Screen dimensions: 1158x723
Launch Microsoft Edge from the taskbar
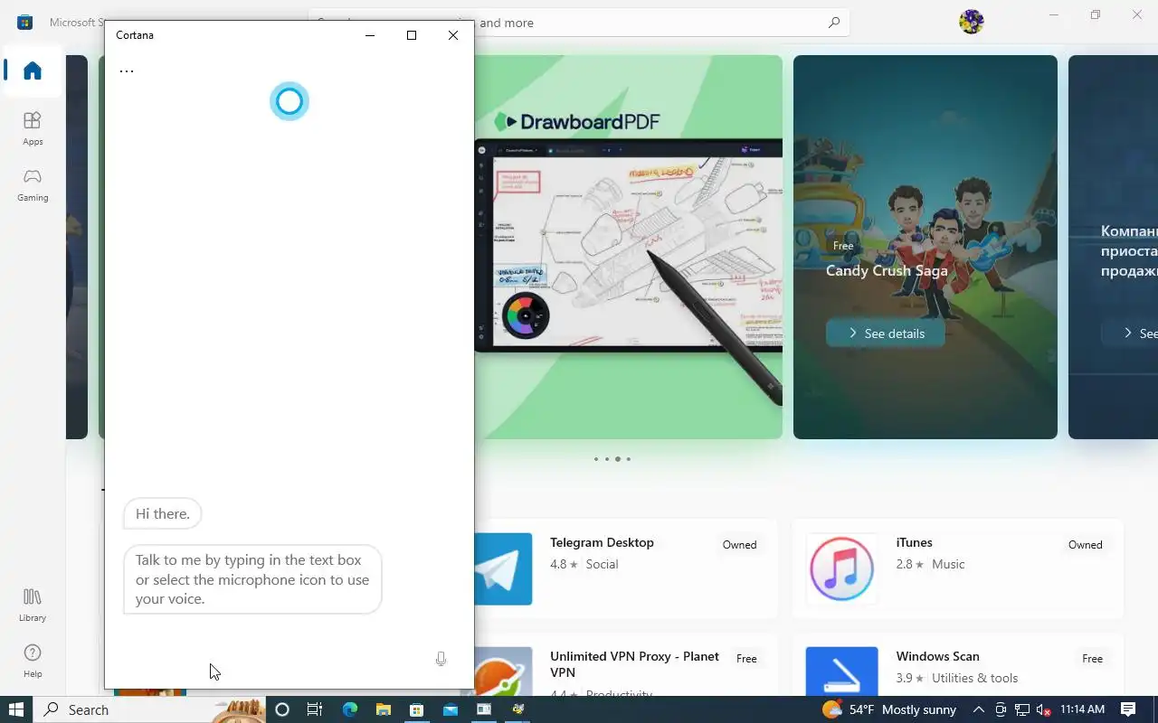pyautogui.click(x=349, y=709)
